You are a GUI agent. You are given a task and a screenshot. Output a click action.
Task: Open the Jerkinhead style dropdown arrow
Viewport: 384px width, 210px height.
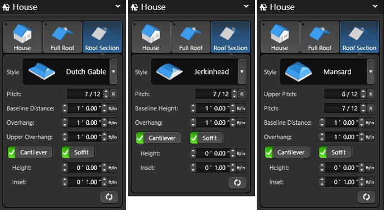coord(242,72)
